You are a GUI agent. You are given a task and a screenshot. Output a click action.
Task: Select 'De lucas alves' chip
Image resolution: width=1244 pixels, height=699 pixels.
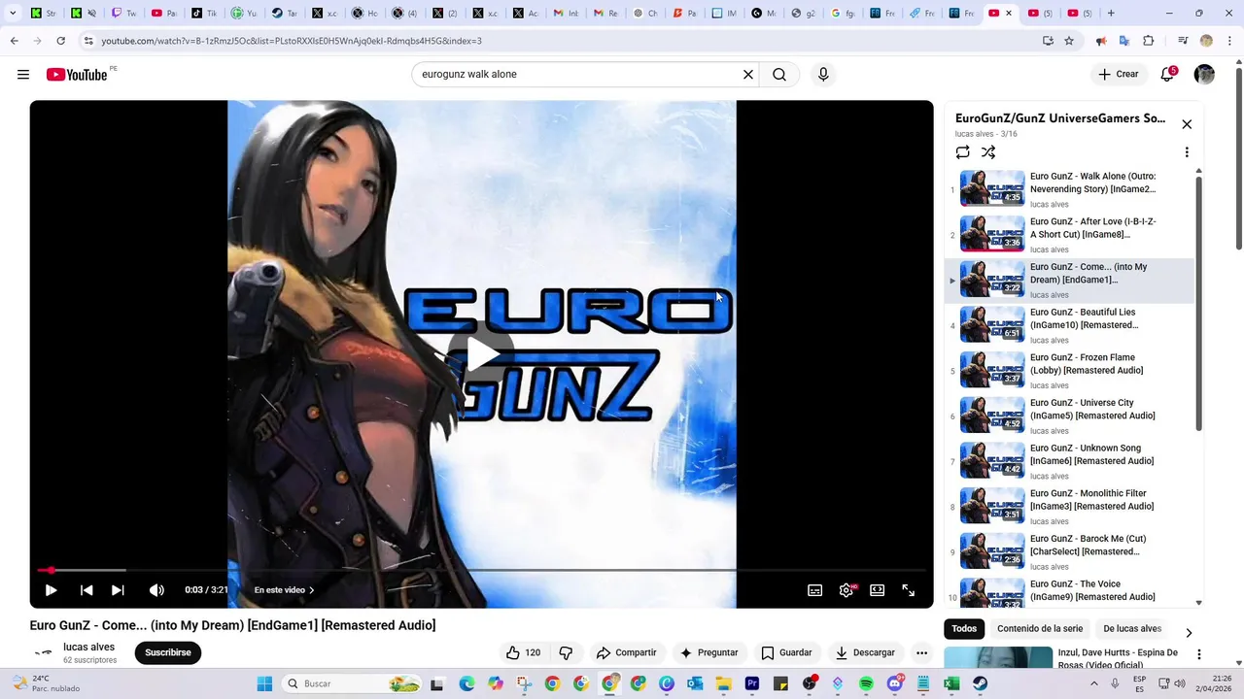pos(1132,628)
